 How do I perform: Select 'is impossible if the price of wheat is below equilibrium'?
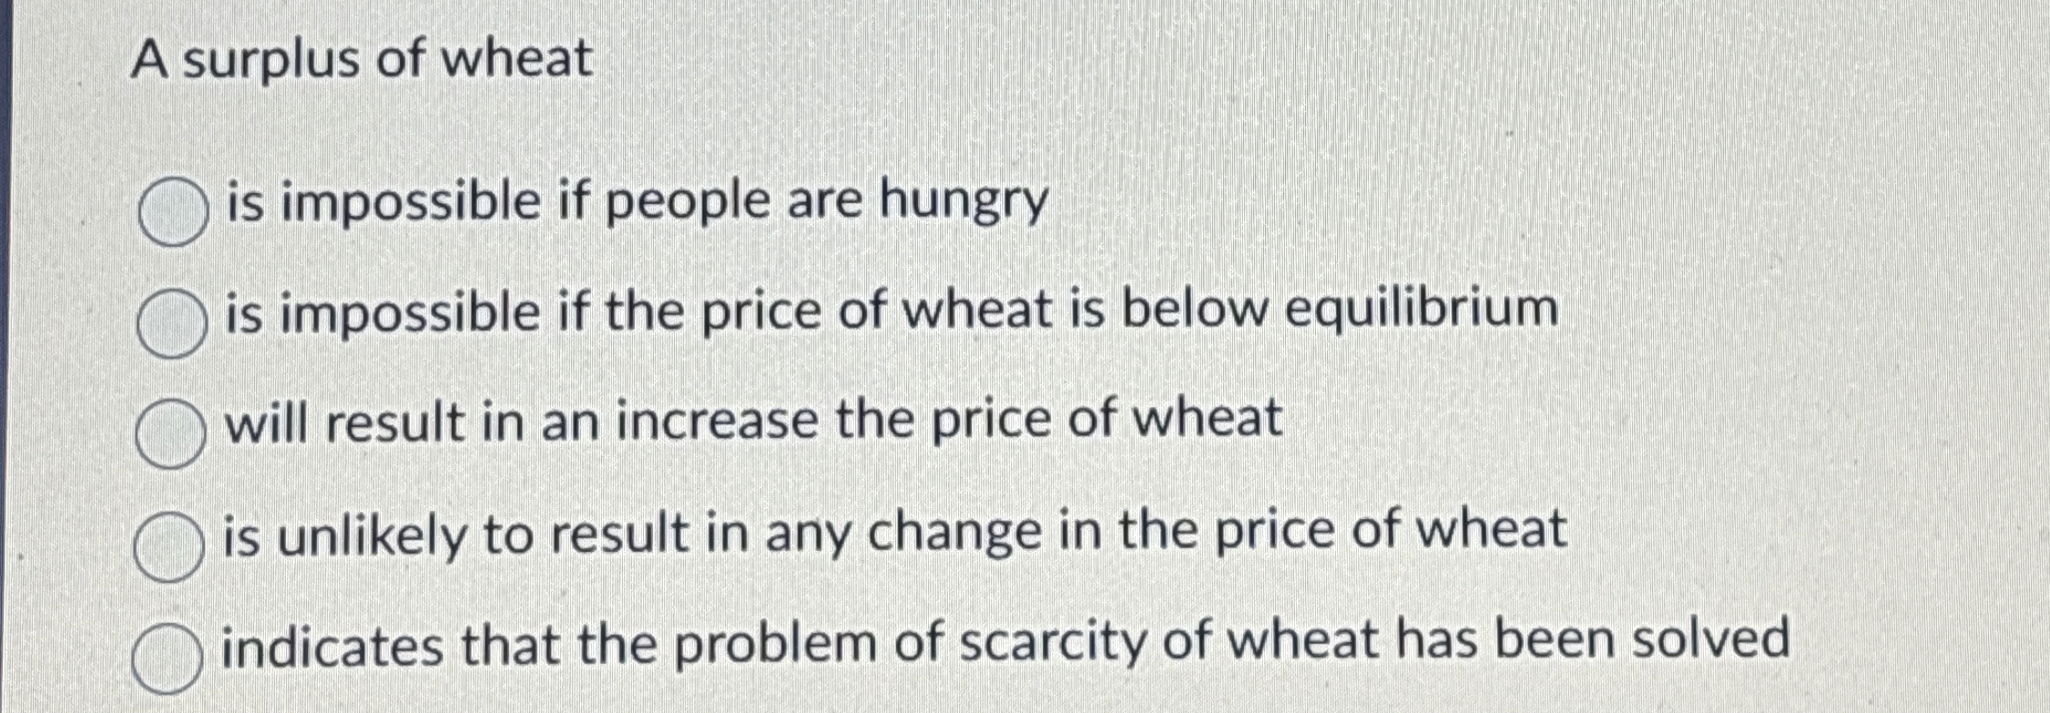[169, 314]
